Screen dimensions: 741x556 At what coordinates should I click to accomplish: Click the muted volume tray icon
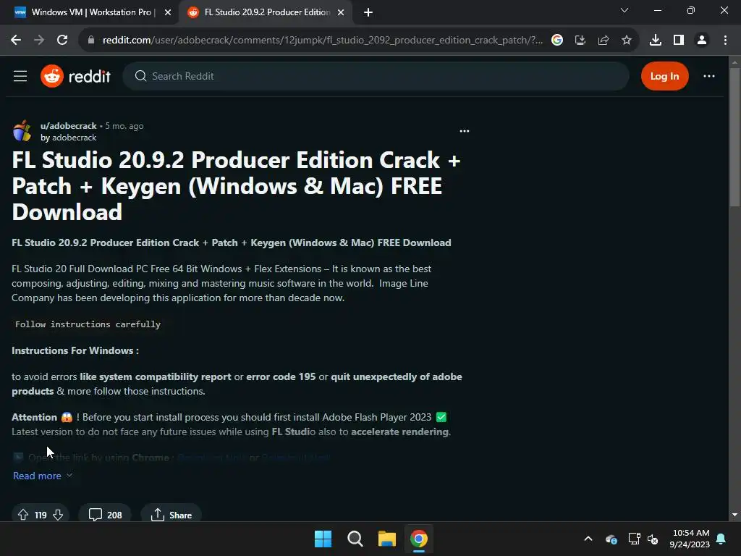pos(653,539)
